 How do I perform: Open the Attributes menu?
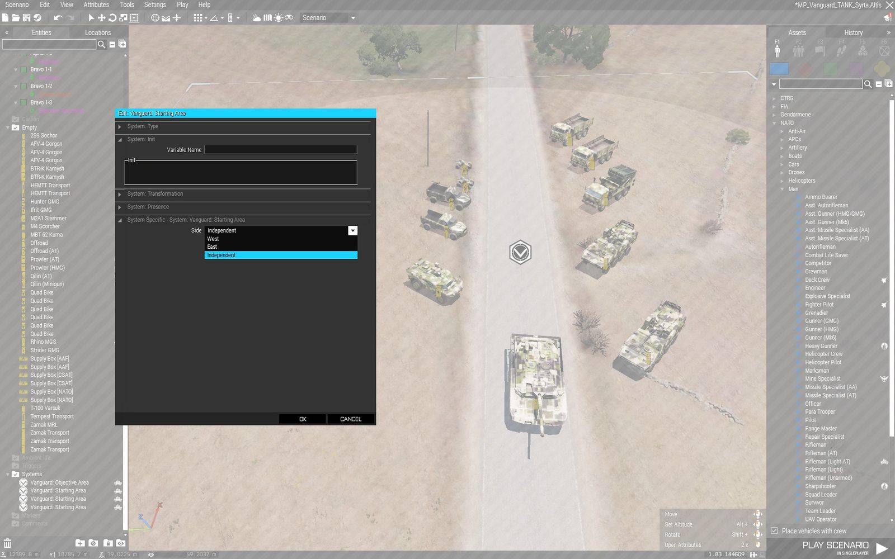96,4
